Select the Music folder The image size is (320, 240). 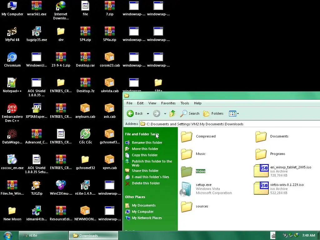click(193, 154)
